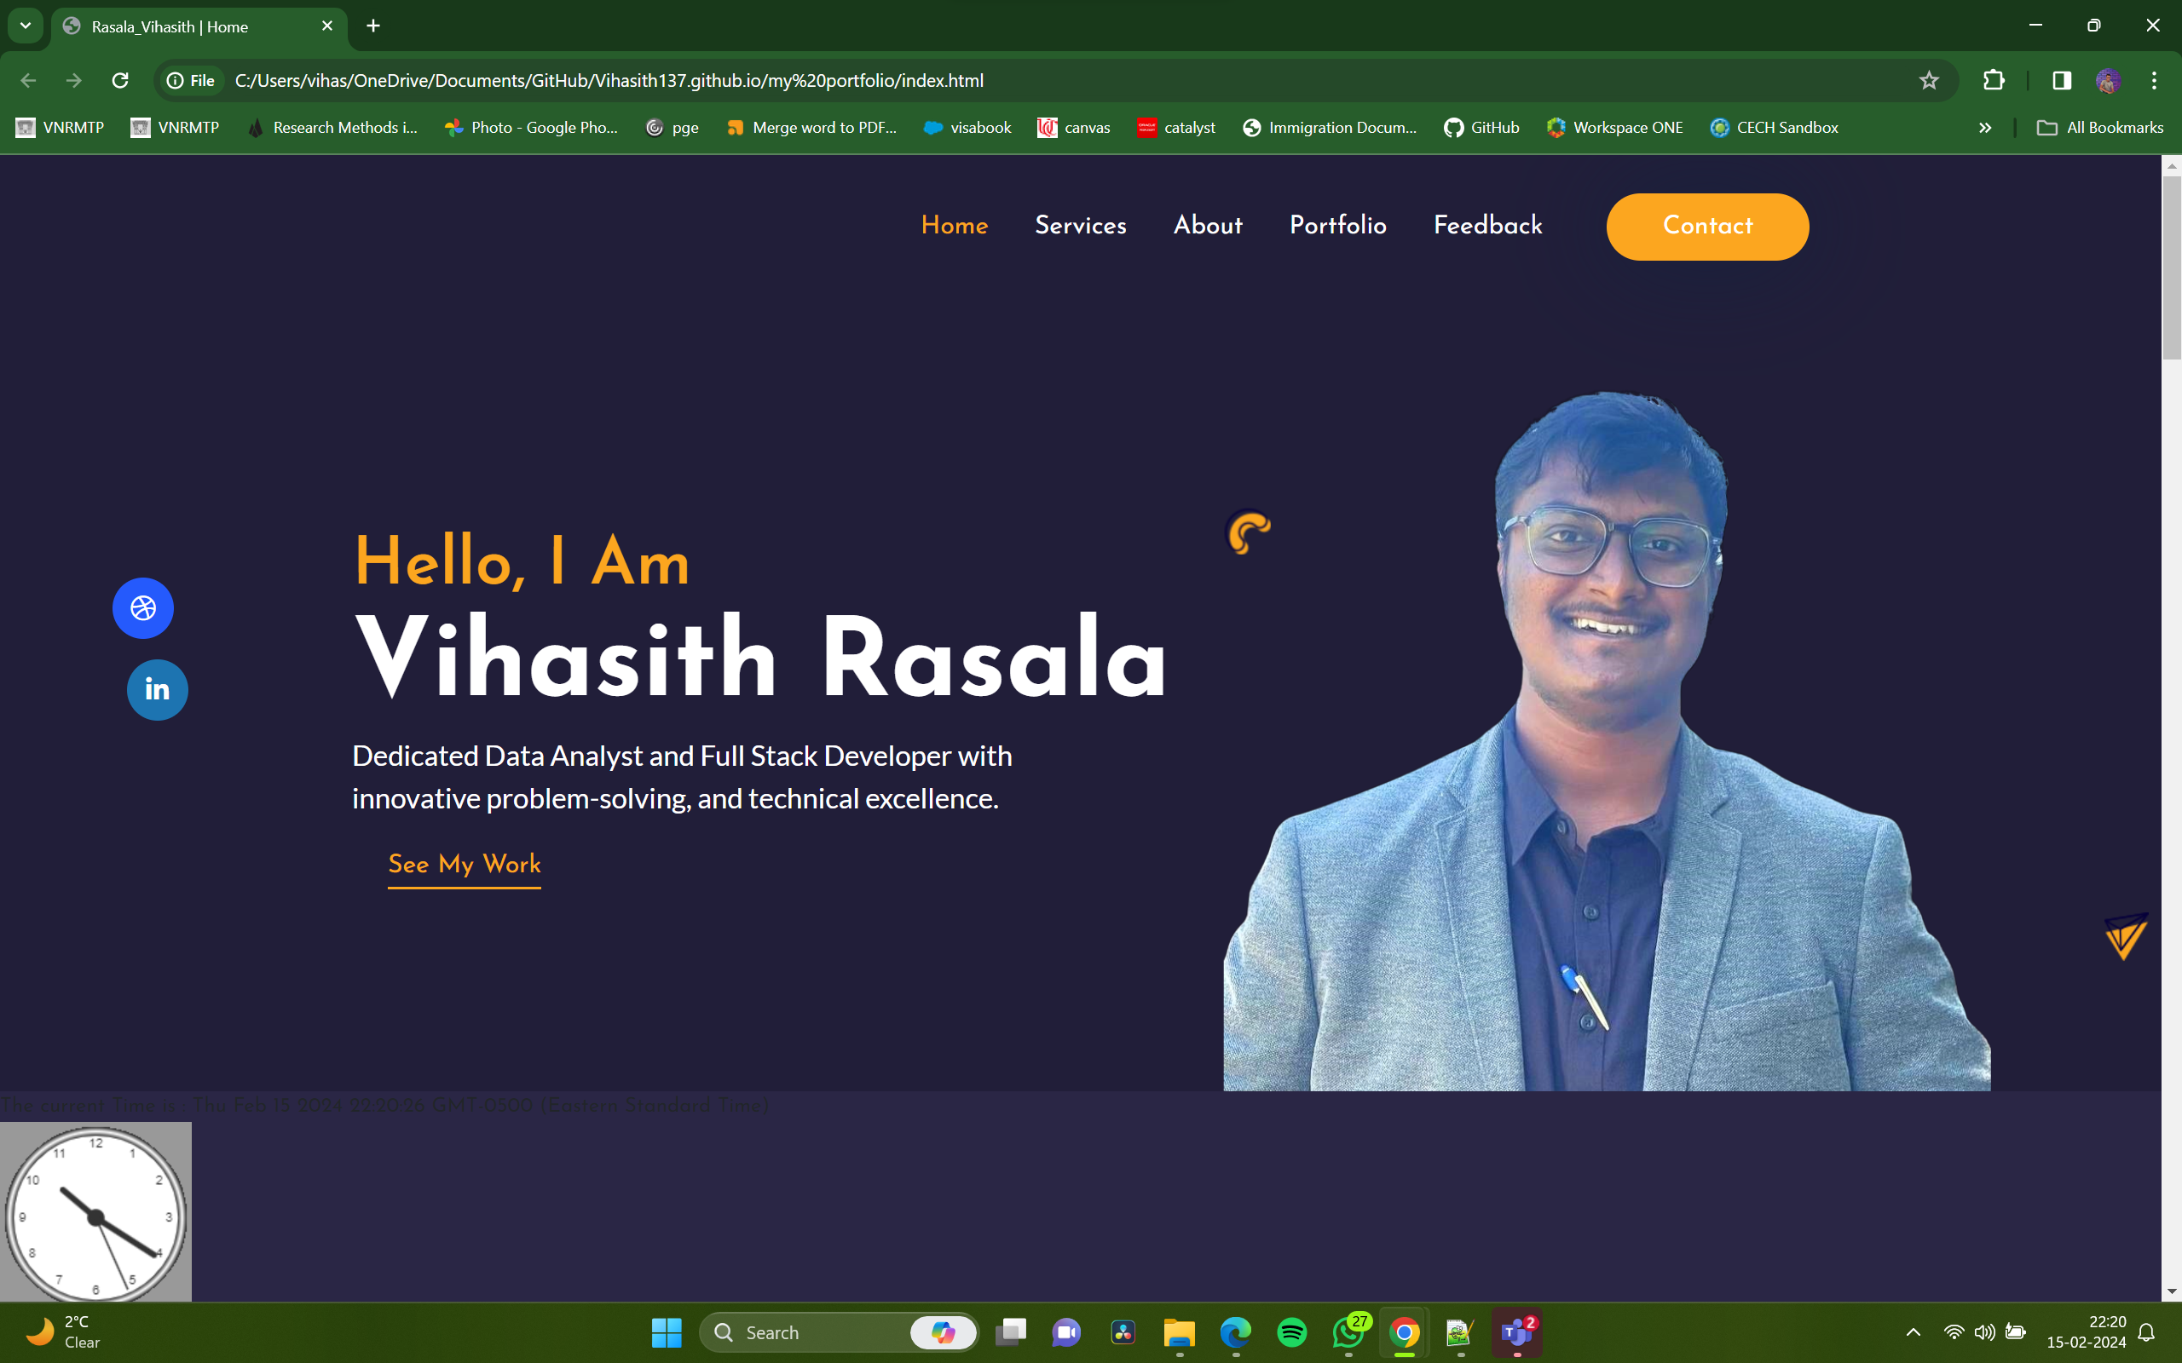Open the See My Work link
The image size is (2182, 1363).
click(464, 866)
